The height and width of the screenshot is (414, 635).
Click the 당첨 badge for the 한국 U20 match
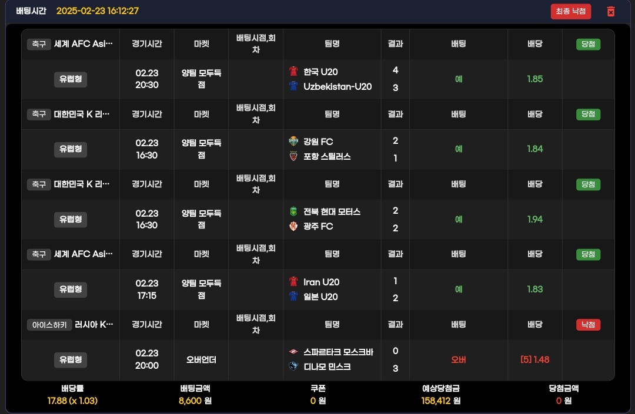point(588,44)
